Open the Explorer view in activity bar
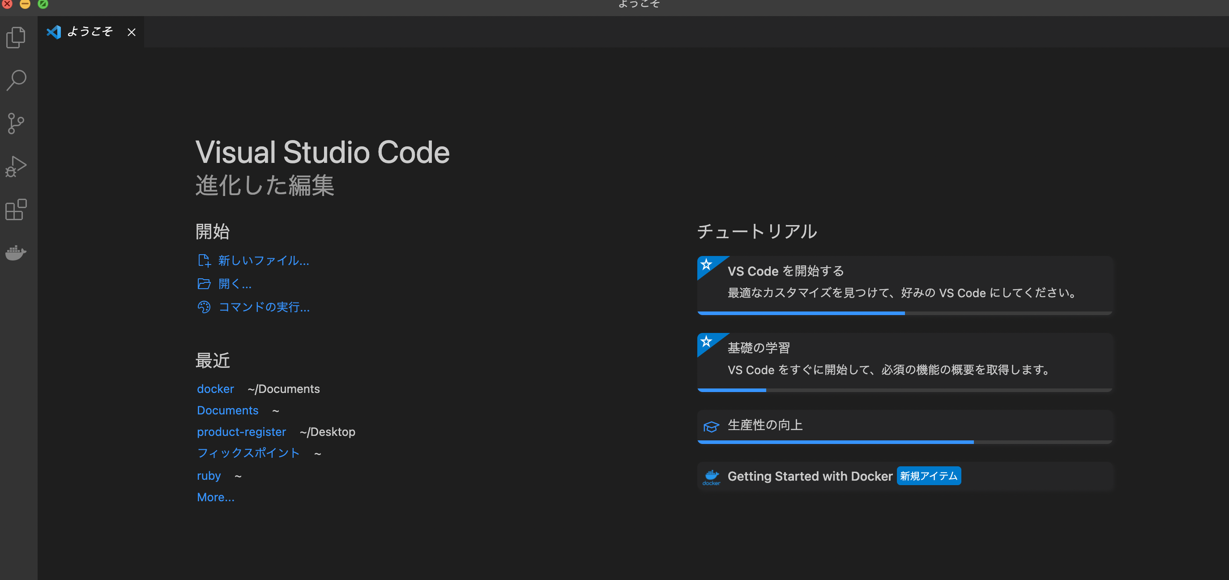The height and width of the screenshot is (580, 1229). pos(16,37)
